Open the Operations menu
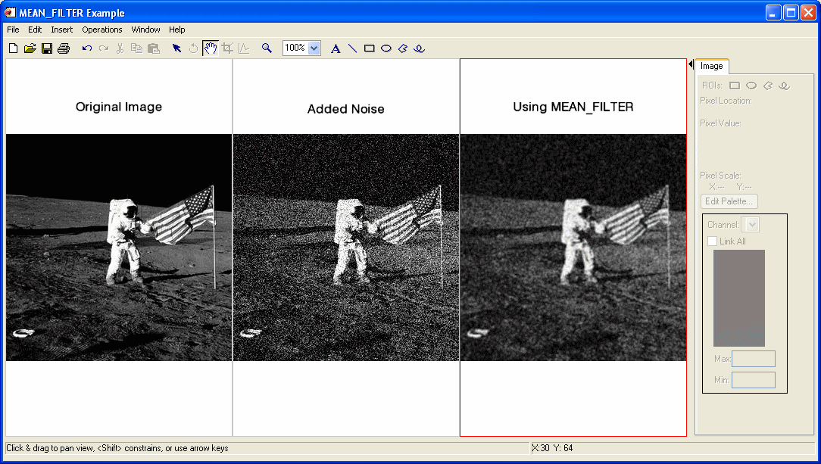This screenshot has height=464, width=821. point(102,30)
